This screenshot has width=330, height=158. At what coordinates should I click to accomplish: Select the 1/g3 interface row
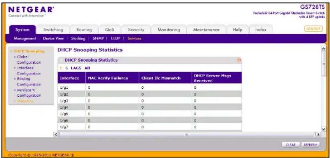[x=150, y=101]
